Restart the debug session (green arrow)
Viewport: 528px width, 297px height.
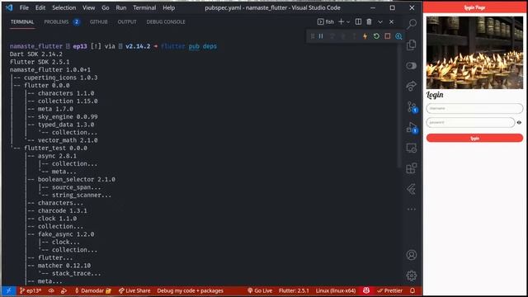[x=376, y=36]
